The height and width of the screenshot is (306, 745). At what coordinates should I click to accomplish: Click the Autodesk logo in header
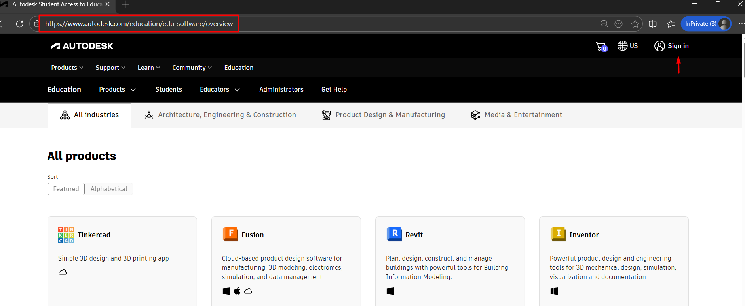point(82,46)
